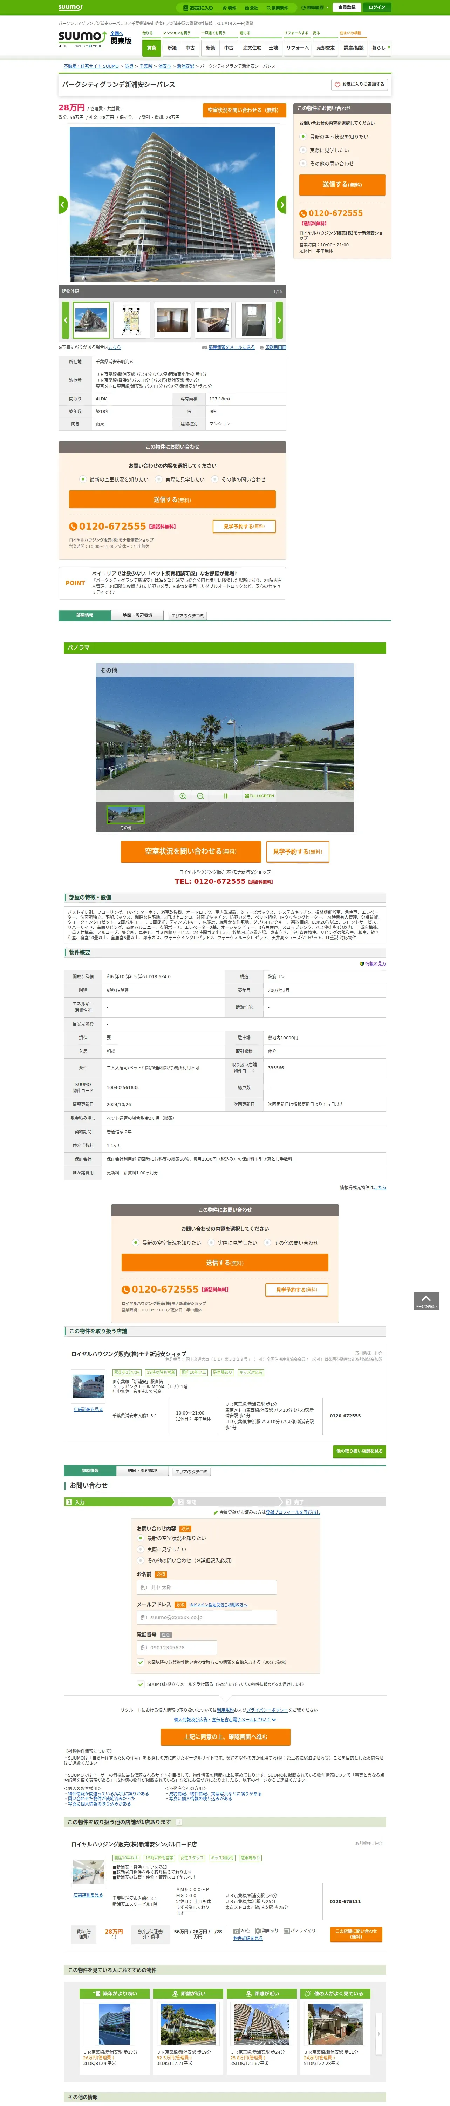This screenshot has width=450, height=2106.
Task: Click 送信する(無料) in the sidebar inquiry box
Action: [x=341, y=185]
